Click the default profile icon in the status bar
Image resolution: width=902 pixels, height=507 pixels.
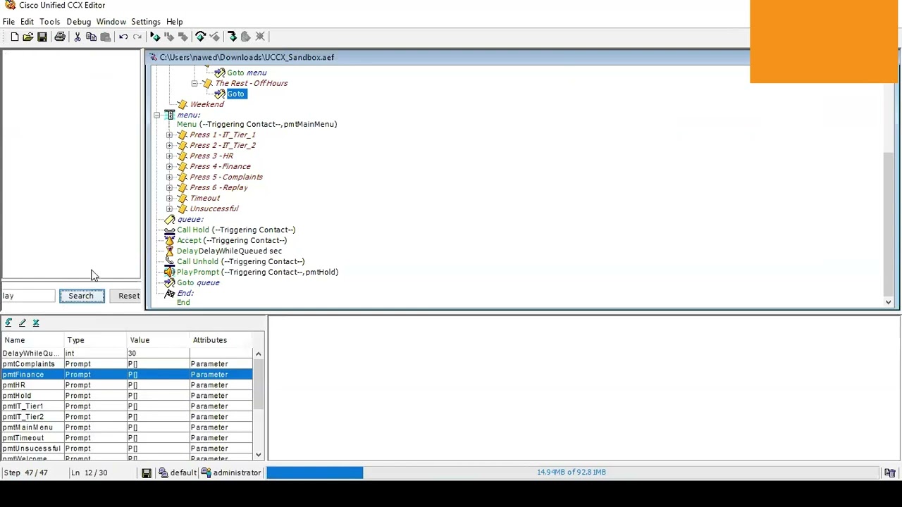coord(163,472)
